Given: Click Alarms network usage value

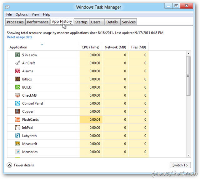Looking at the screenshot, I should point(125,71).
